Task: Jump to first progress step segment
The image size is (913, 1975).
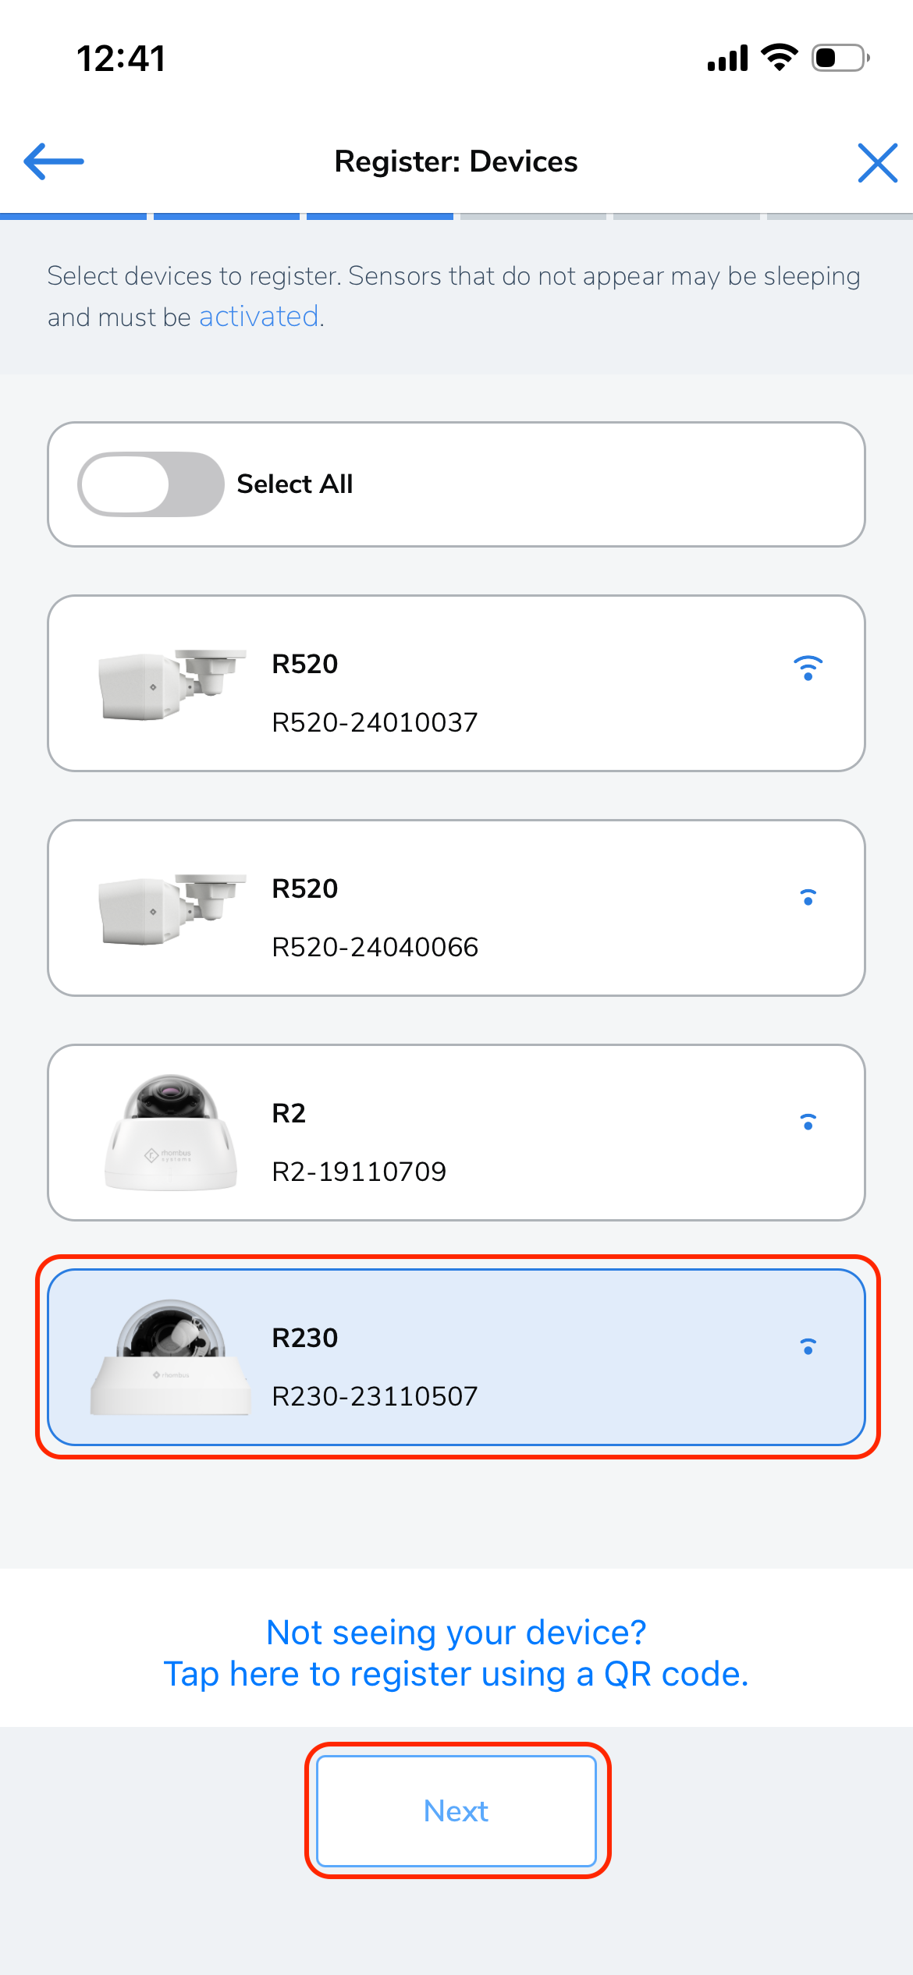Action: click(x=73, y=216)
